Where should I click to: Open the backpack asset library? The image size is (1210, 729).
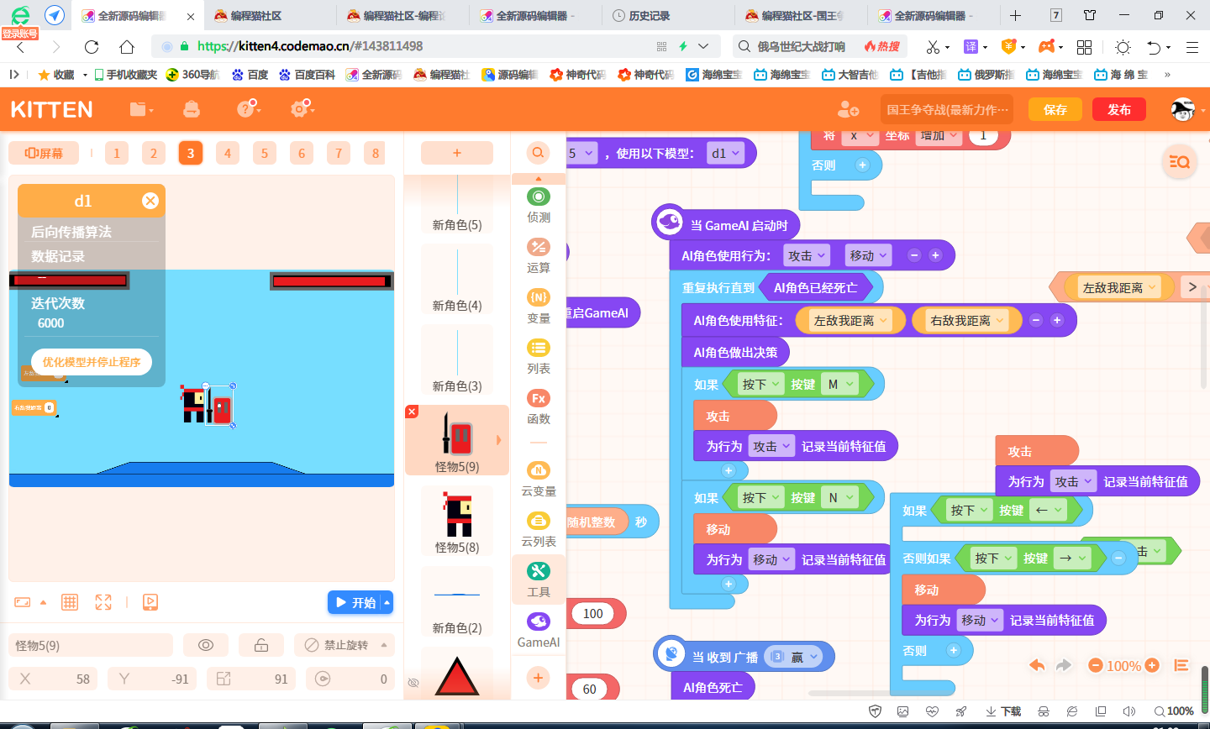192,109
